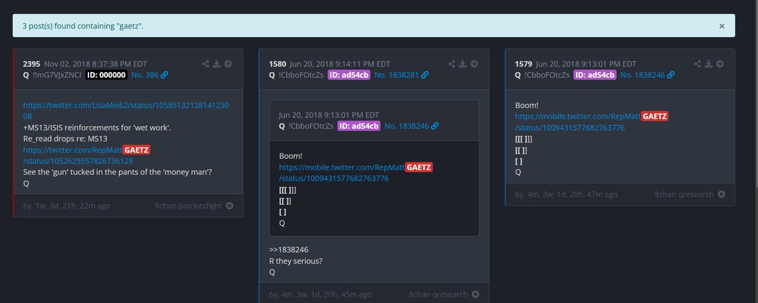Click tripcode !!mG7VJxZNCI

click(56, 74)
